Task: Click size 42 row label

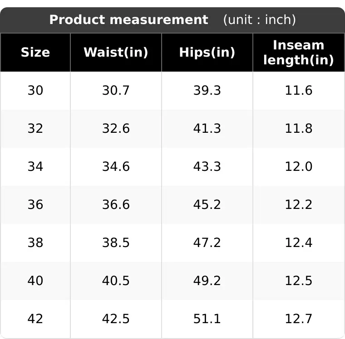Action: [x=35, y=319]
